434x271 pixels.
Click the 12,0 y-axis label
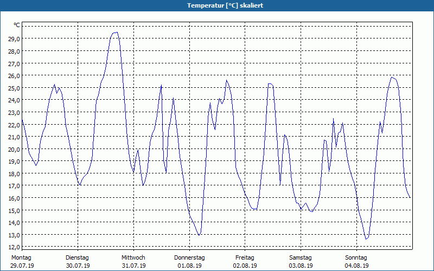14,247
